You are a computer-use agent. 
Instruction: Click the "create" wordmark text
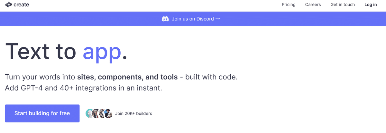click(x=21, y=4)
